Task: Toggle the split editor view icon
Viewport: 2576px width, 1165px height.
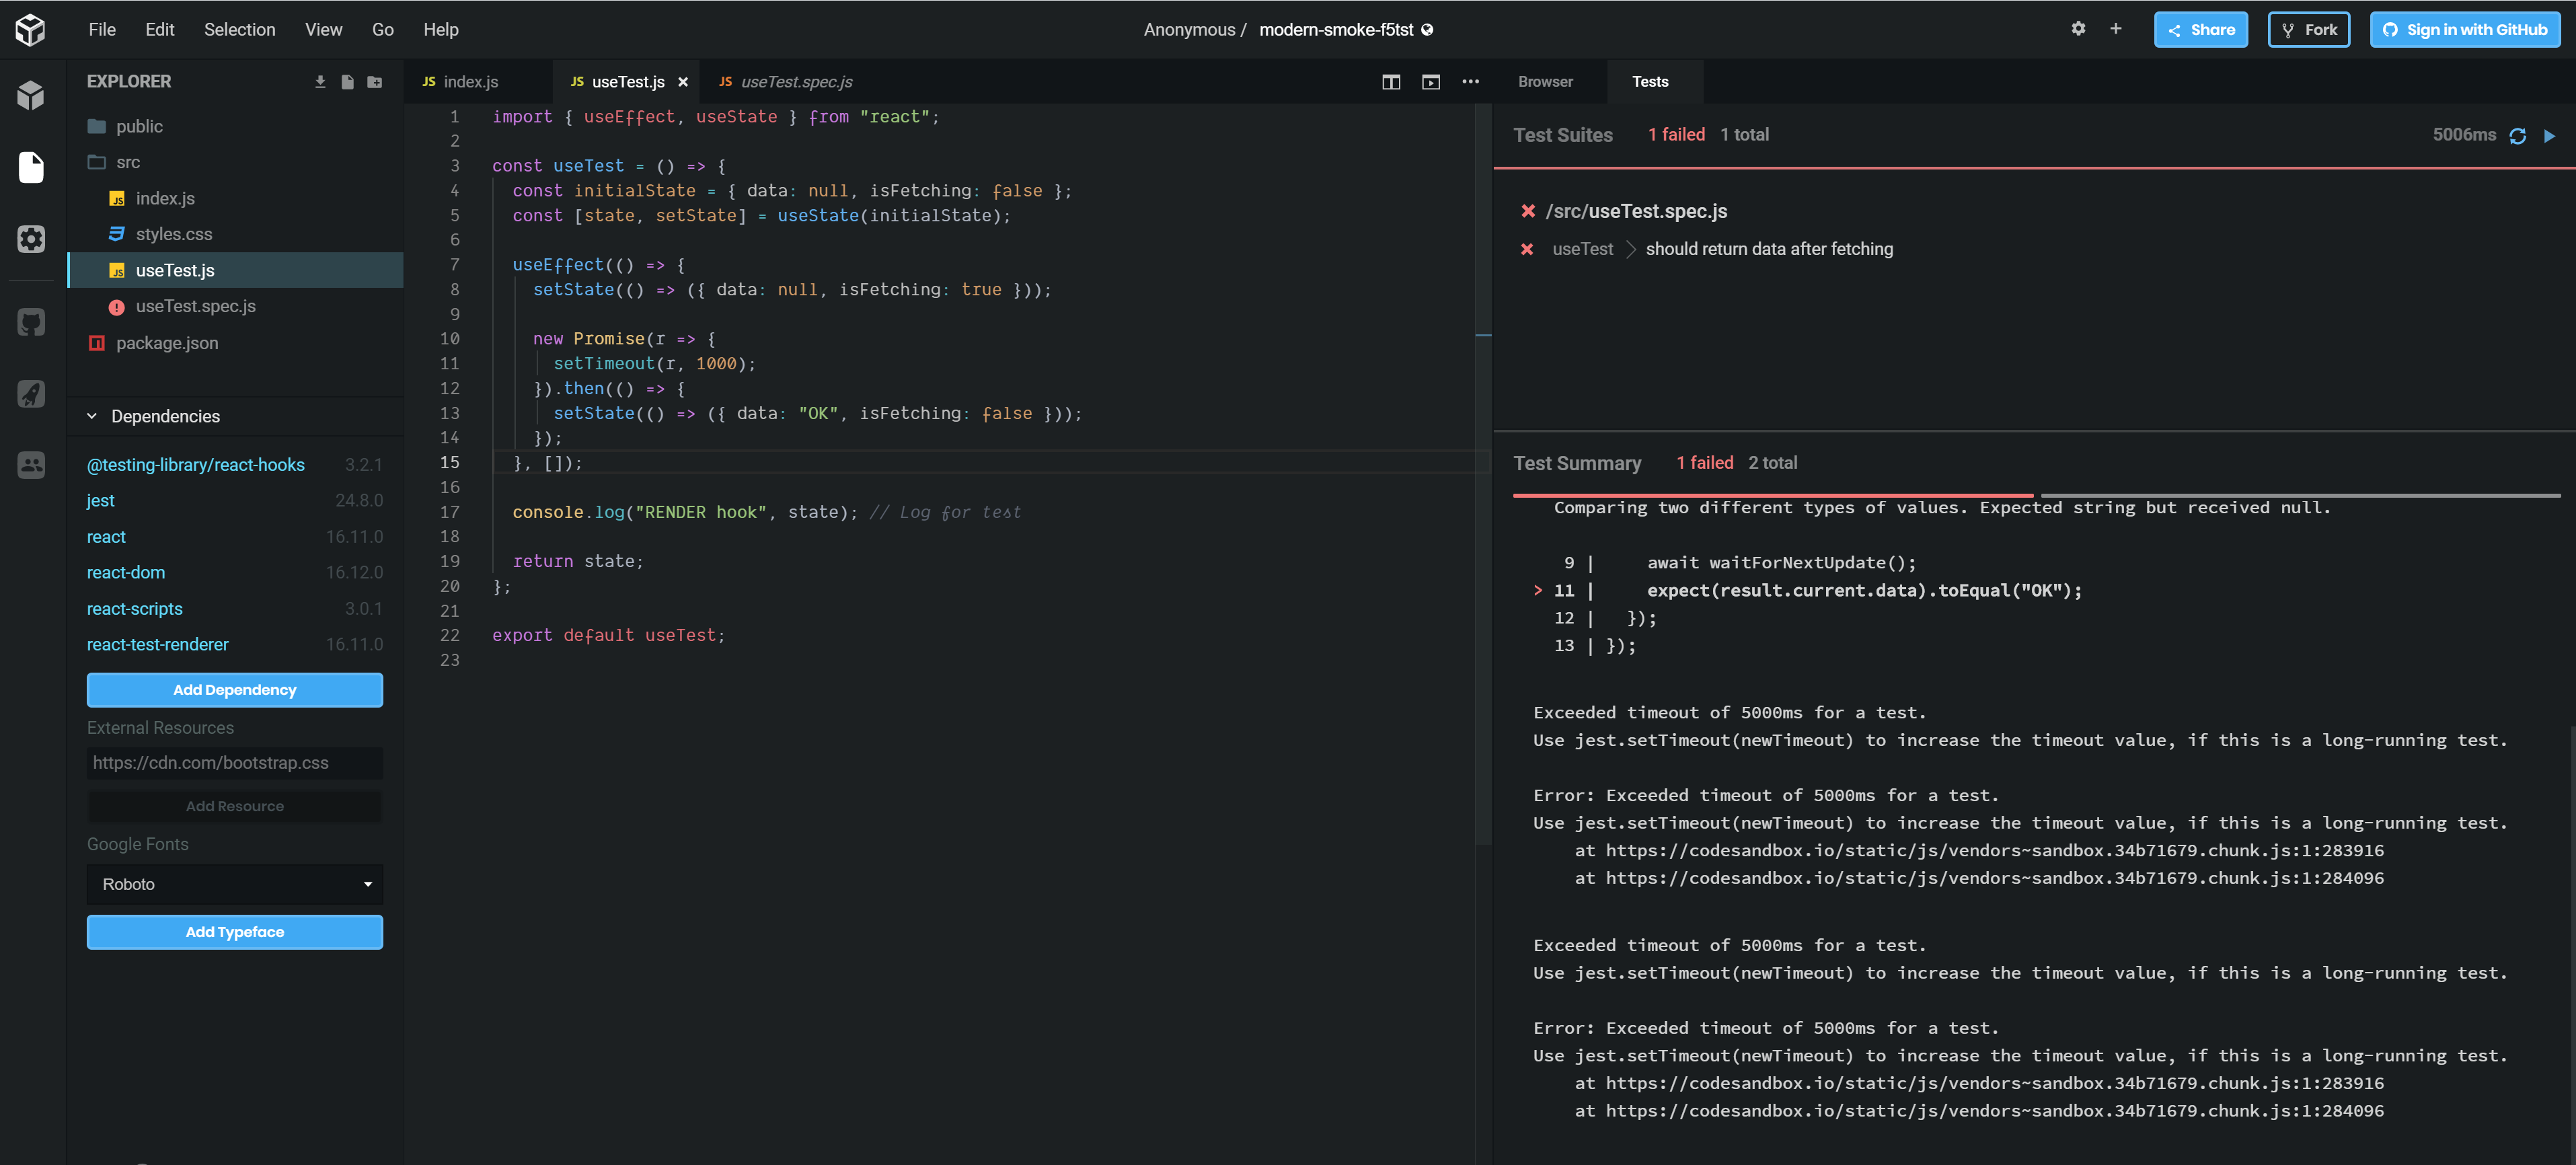Action: (x=1390, y=82)
